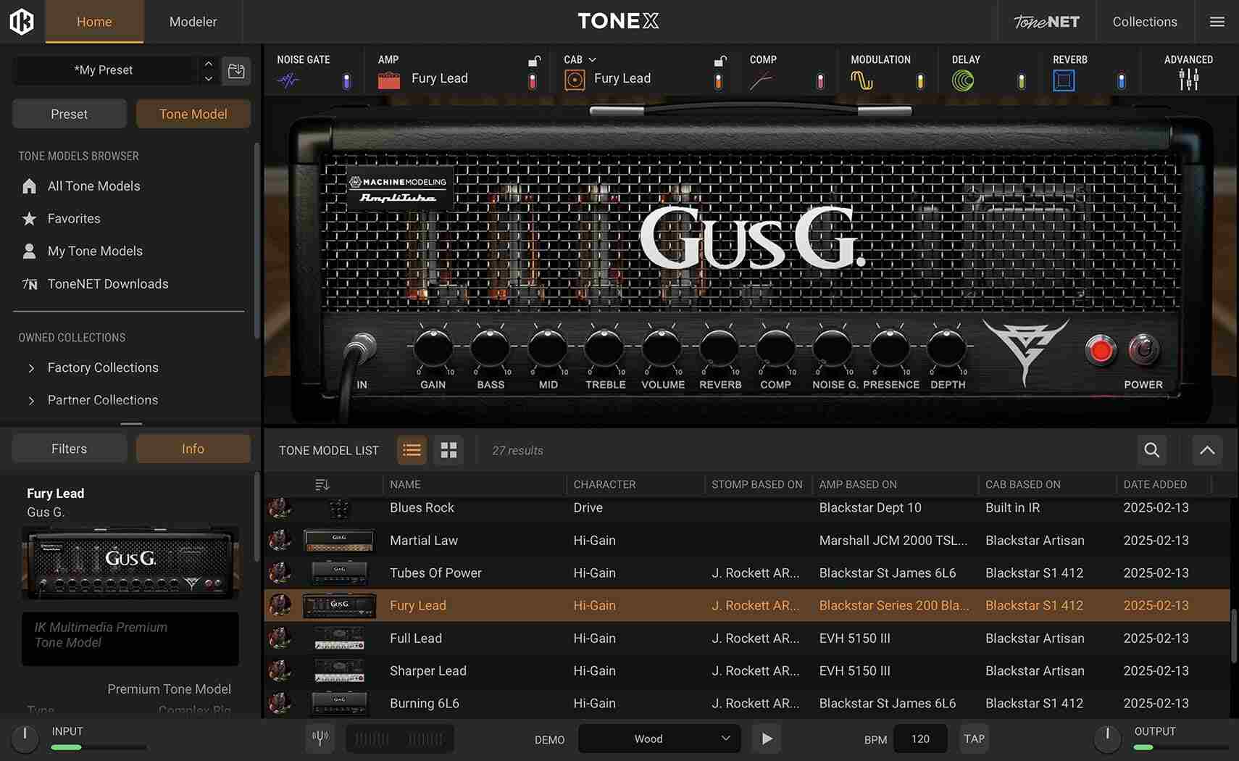Screen dimensions: 1239x761
Task: Toggle the Amp bypass switch
Action: pyautogui.click(x=533, y=81)
